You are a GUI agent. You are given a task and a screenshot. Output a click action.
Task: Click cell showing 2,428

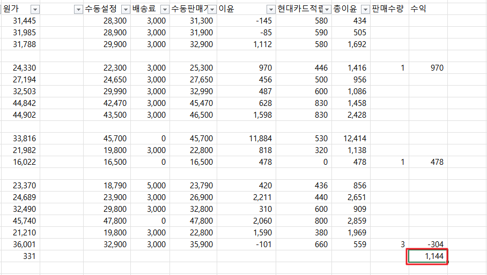[351, 115]
